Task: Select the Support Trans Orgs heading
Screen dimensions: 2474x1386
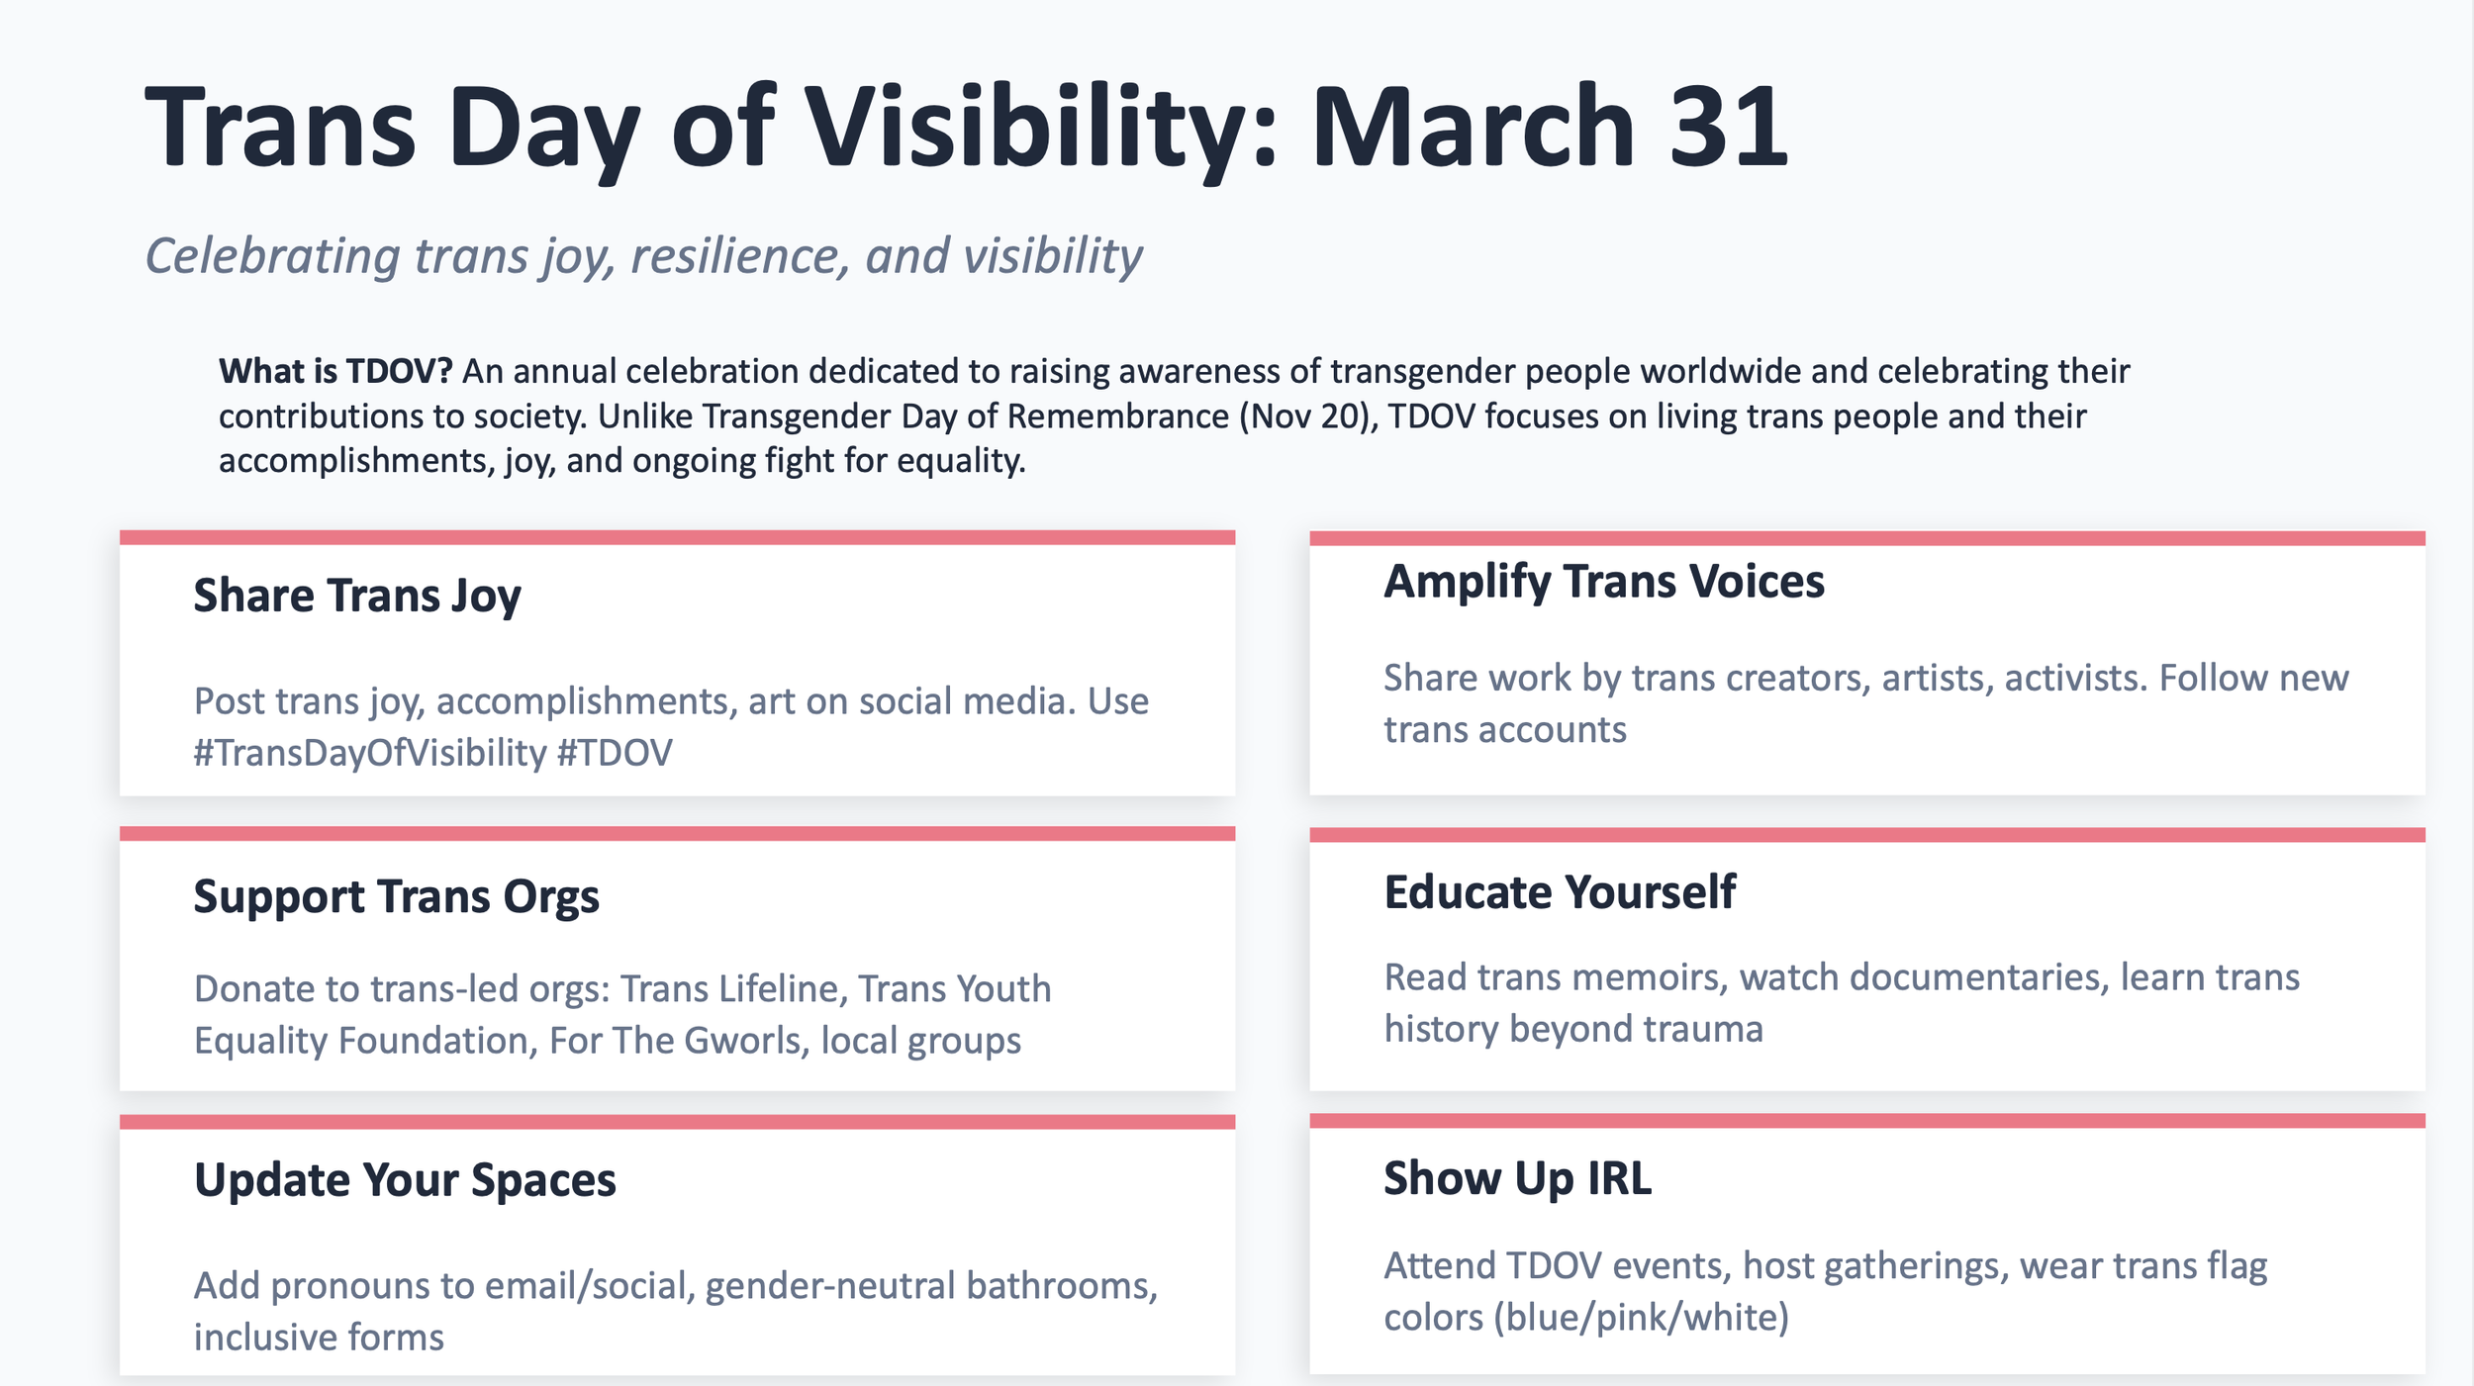Action: (396, 897)
